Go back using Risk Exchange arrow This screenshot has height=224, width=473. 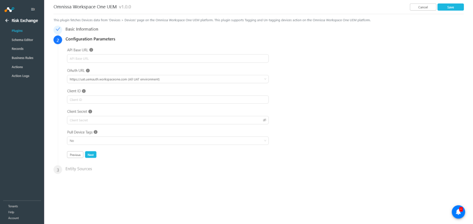click(7, 20)
